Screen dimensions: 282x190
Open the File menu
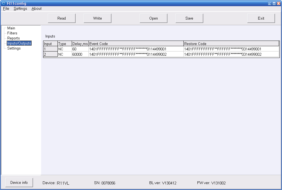[6, 9]
